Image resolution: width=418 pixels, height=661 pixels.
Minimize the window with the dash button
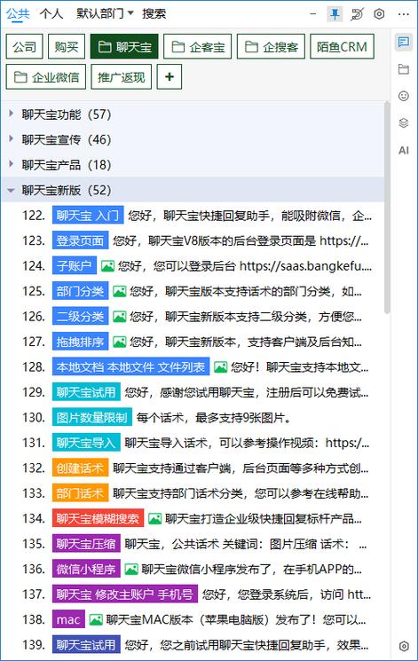(313, 14)
